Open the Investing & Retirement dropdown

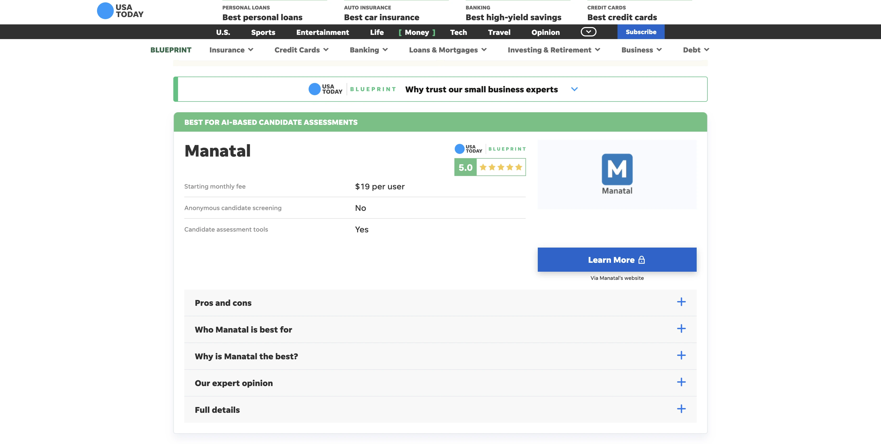click(554, 50)
